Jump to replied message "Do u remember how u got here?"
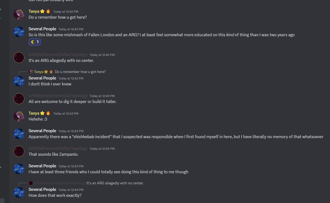 pos(80,72)
